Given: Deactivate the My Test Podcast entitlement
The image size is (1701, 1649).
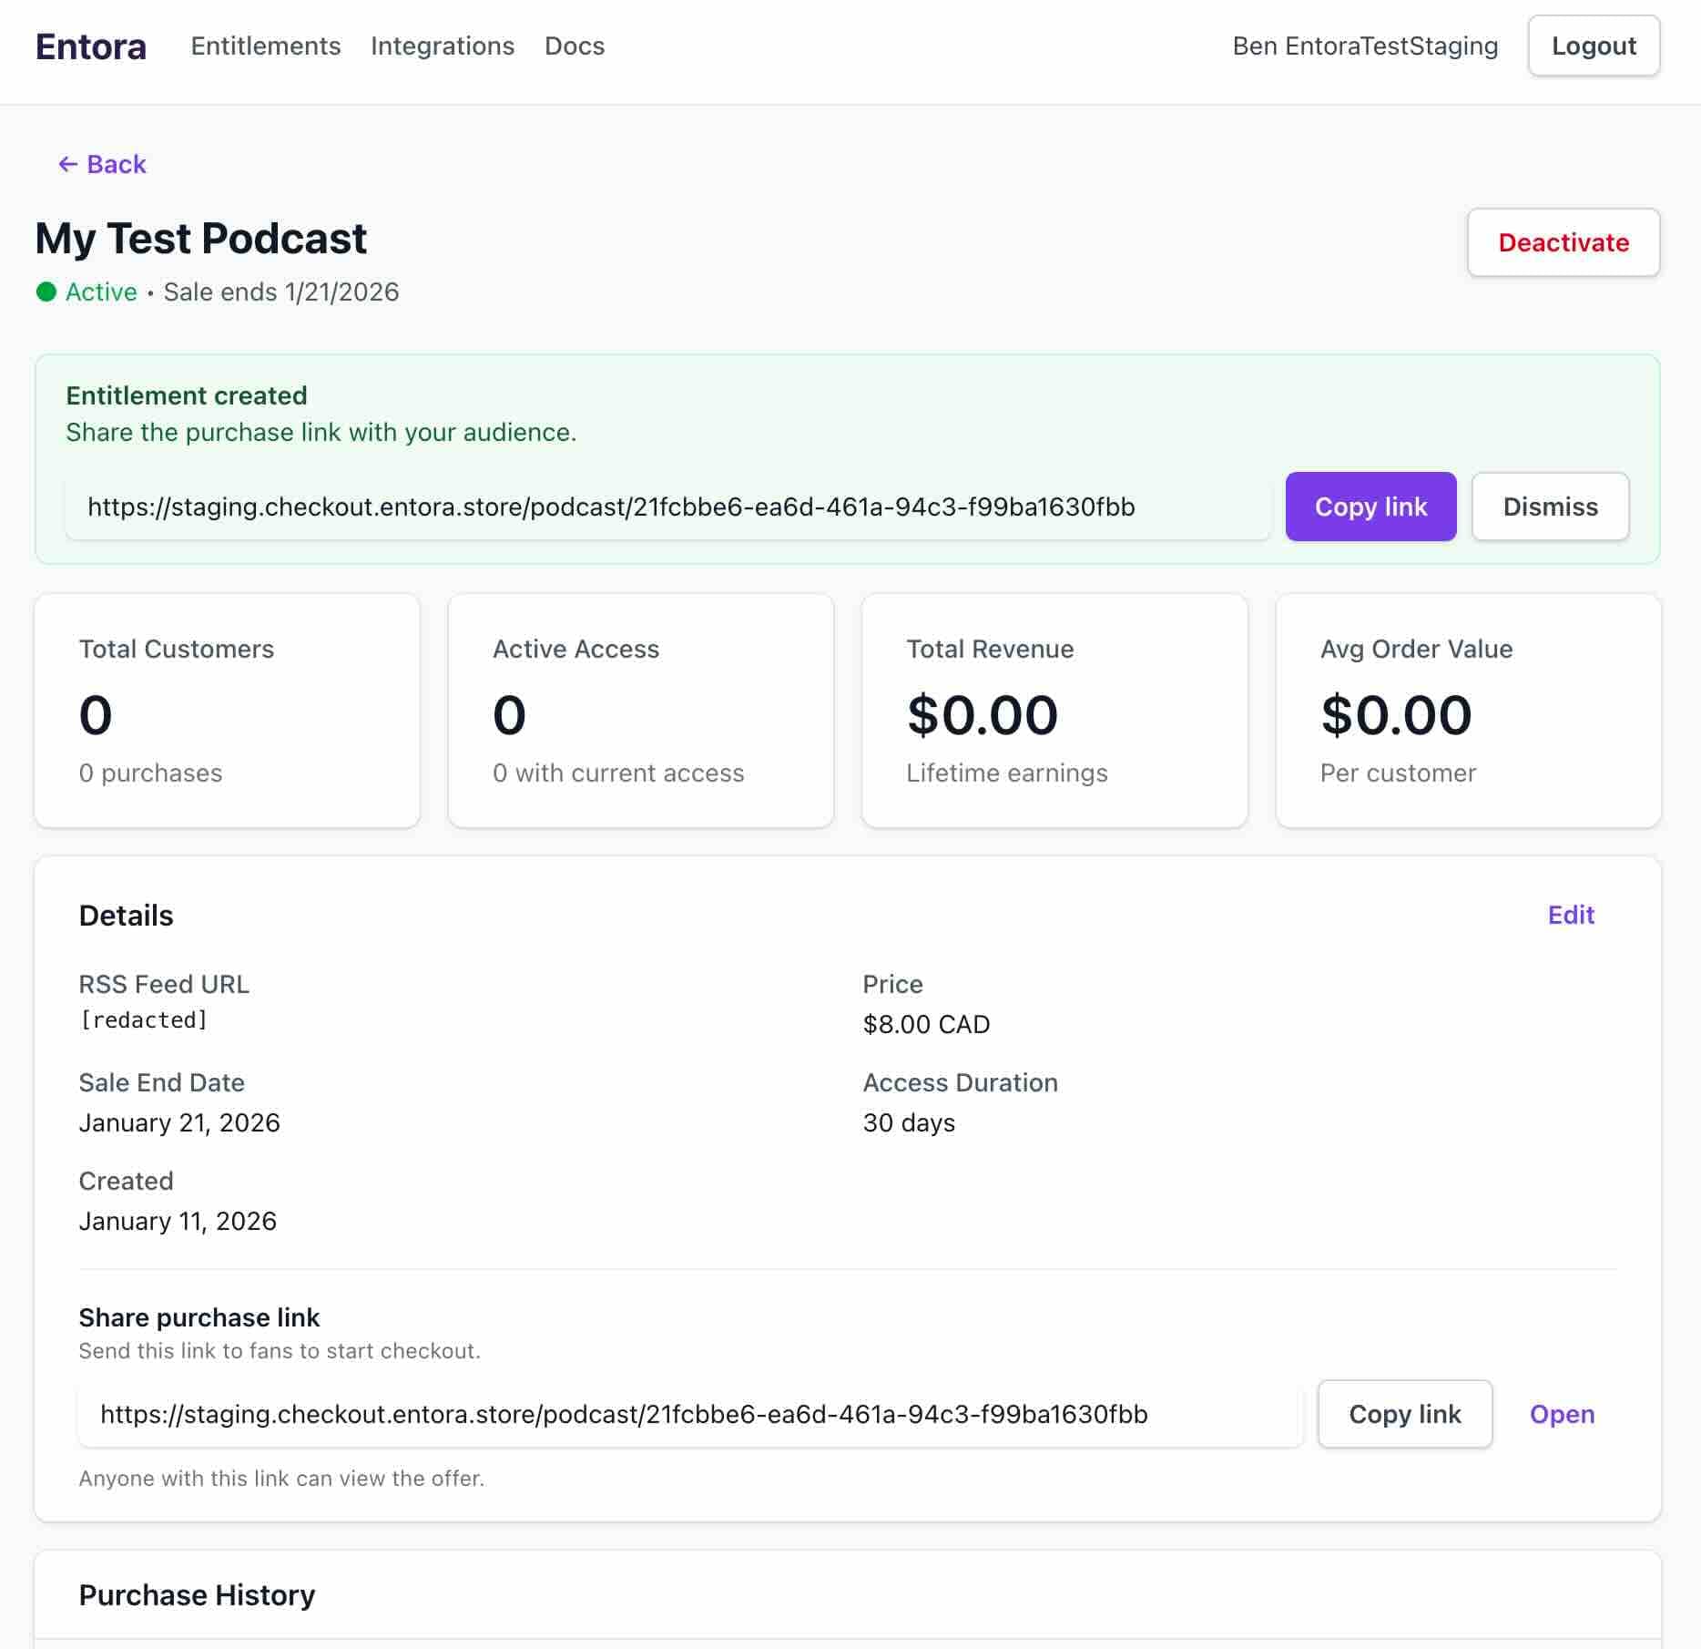Looking at the screenshot, I should [x=1563, y=242].
